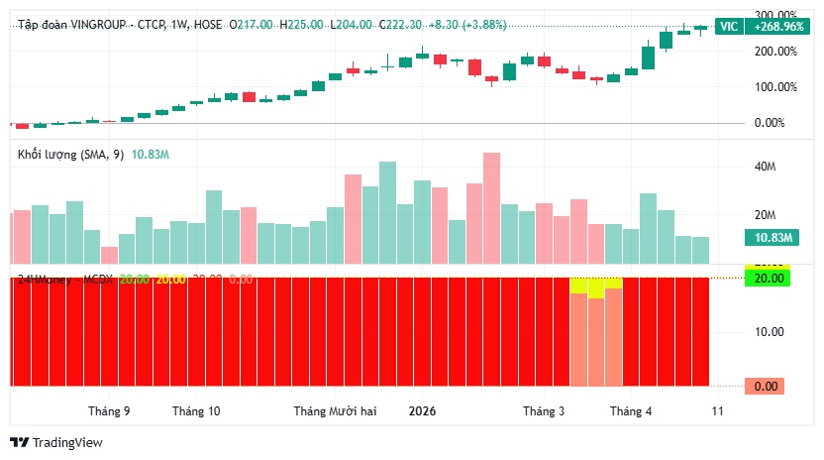This screenshot has width=824, height=460.
Task: Click the 10.83M value beside the volume label
Action: (x=151, y=155)
